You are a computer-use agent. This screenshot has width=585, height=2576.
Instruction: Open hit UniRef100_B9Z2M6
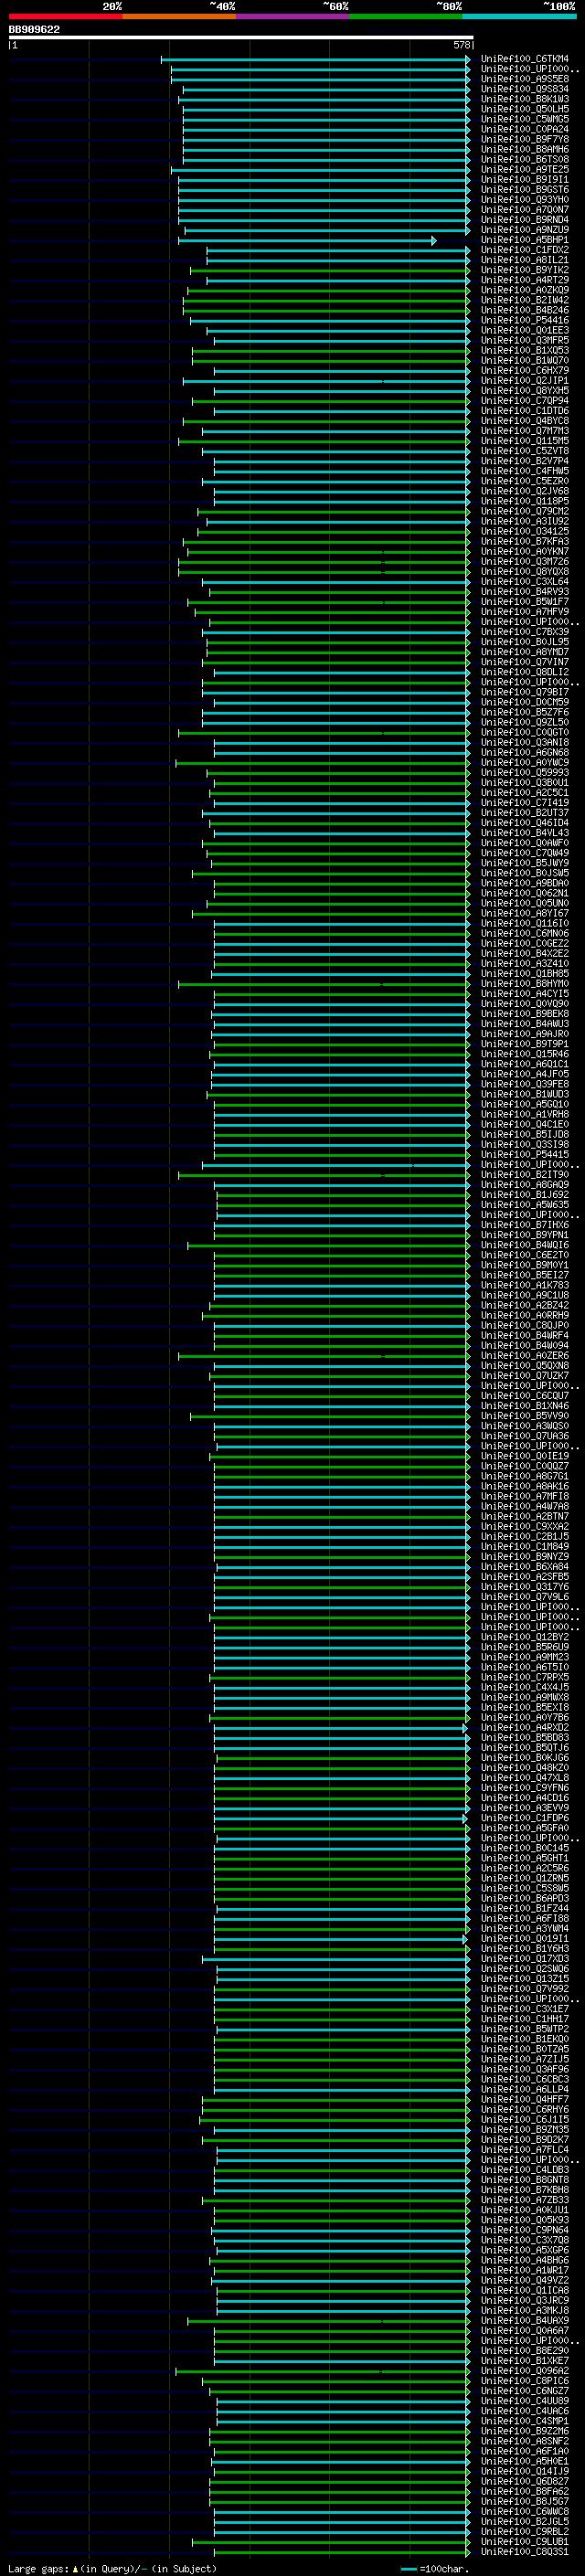click(525, 2431)
